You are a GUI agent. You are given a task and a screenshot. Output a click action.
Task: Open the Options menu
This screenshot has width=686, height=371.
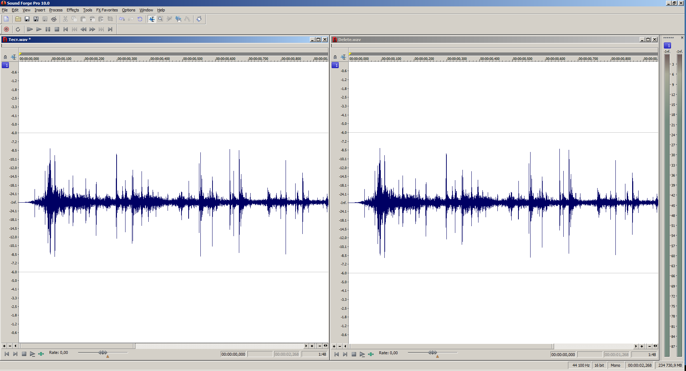[128, 10]
